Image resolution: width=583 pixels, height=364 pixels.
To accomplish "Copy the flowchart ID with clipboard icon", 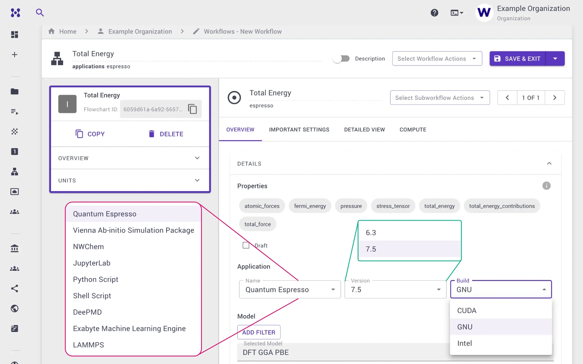I will [192, 109].
